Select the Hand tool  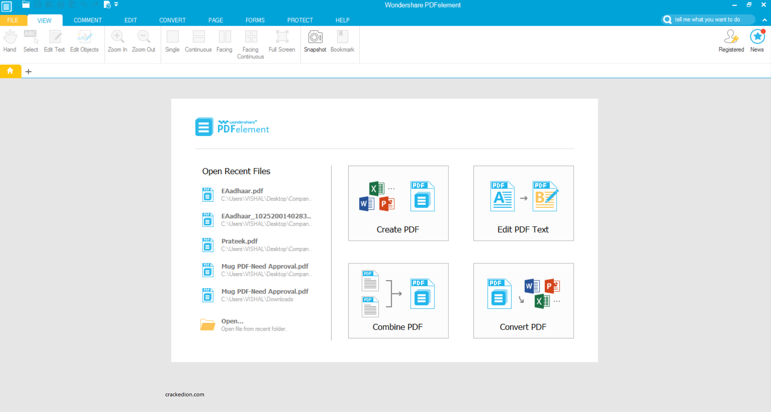point(10,41)
